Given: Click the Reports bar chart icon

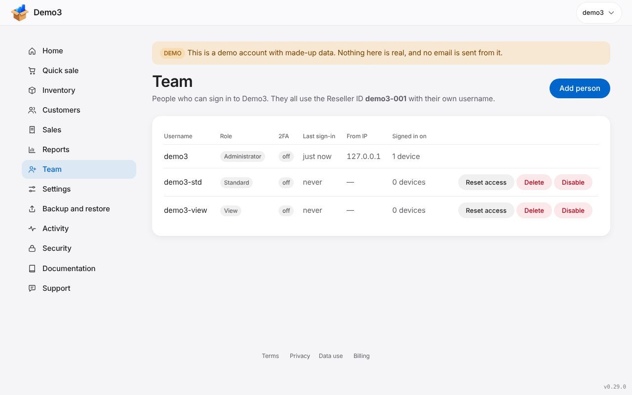Looking at the screenshot, I should point(32,150).
